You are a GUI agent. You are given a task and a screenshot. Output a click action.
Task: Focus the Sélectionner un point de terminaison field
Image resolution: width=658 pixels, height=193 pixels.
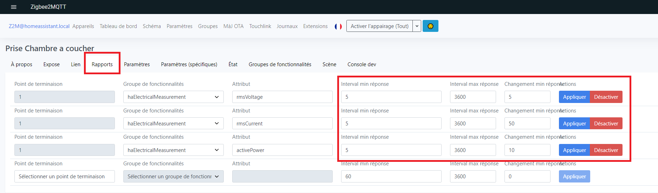click(65, 177)
